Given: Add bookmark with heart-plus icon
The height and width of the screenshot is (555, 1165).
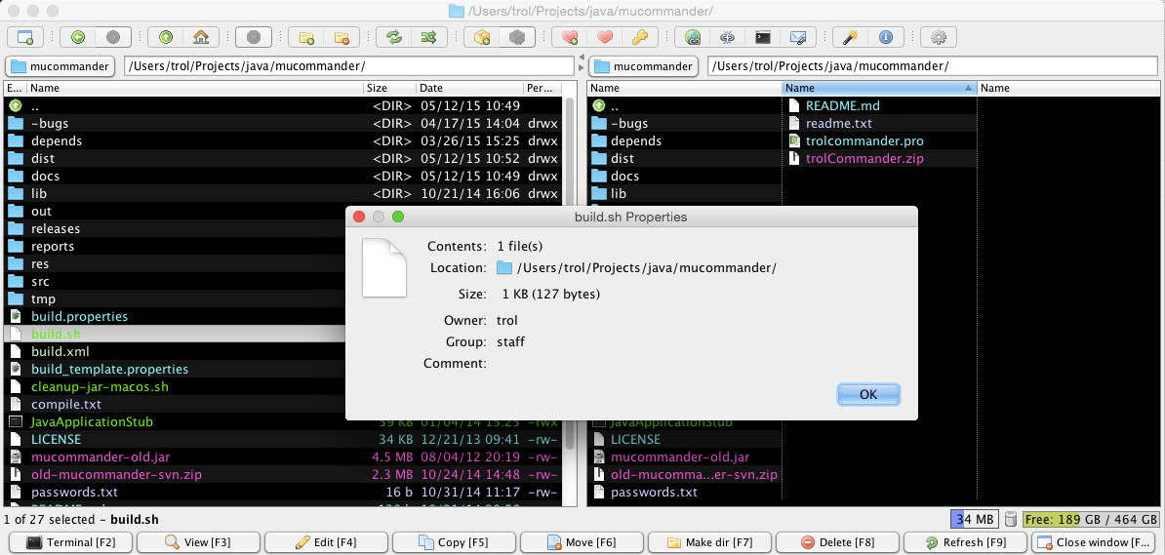Looking at the screenshot, I should pyautogui.click(x=570, y=36).
